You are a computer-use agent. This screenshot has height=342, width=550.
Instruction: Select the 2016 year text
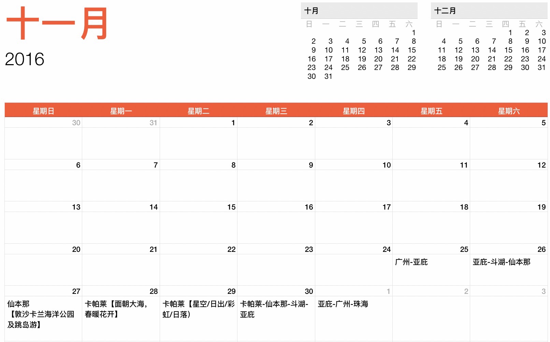coord(25,59)
